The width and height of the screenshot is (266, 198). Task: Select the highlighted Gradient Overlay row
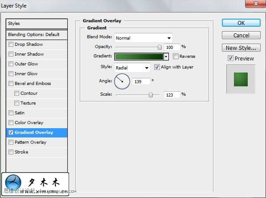click(x=37, y=133)
